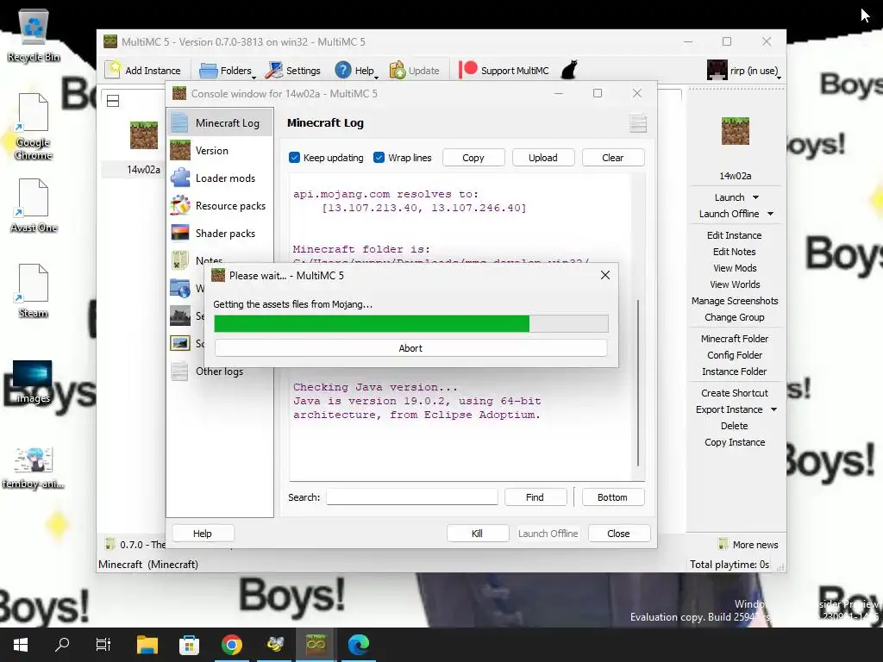Copy the Minecraft log text

473,158
